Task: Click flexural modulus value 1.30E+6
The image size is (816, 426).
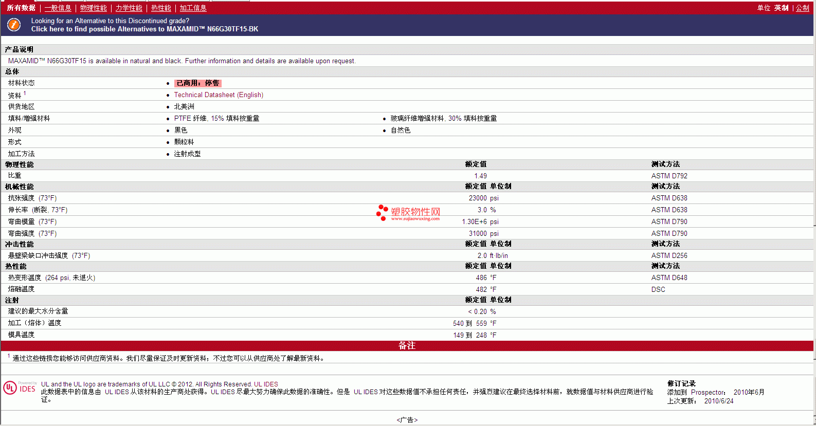Action: click(474, 221)
